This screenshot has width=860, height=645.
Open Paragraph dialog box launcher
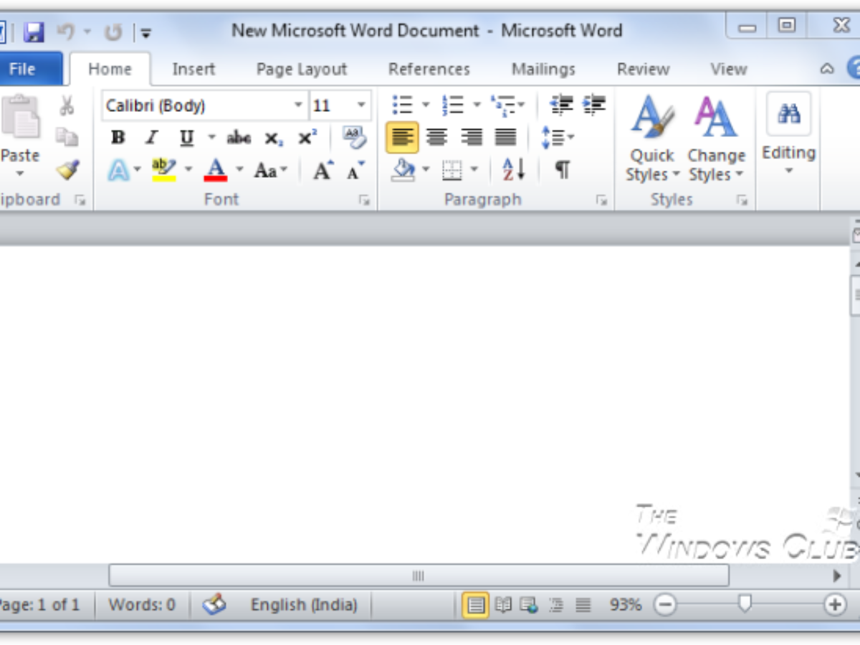click(x=601, y=201)
